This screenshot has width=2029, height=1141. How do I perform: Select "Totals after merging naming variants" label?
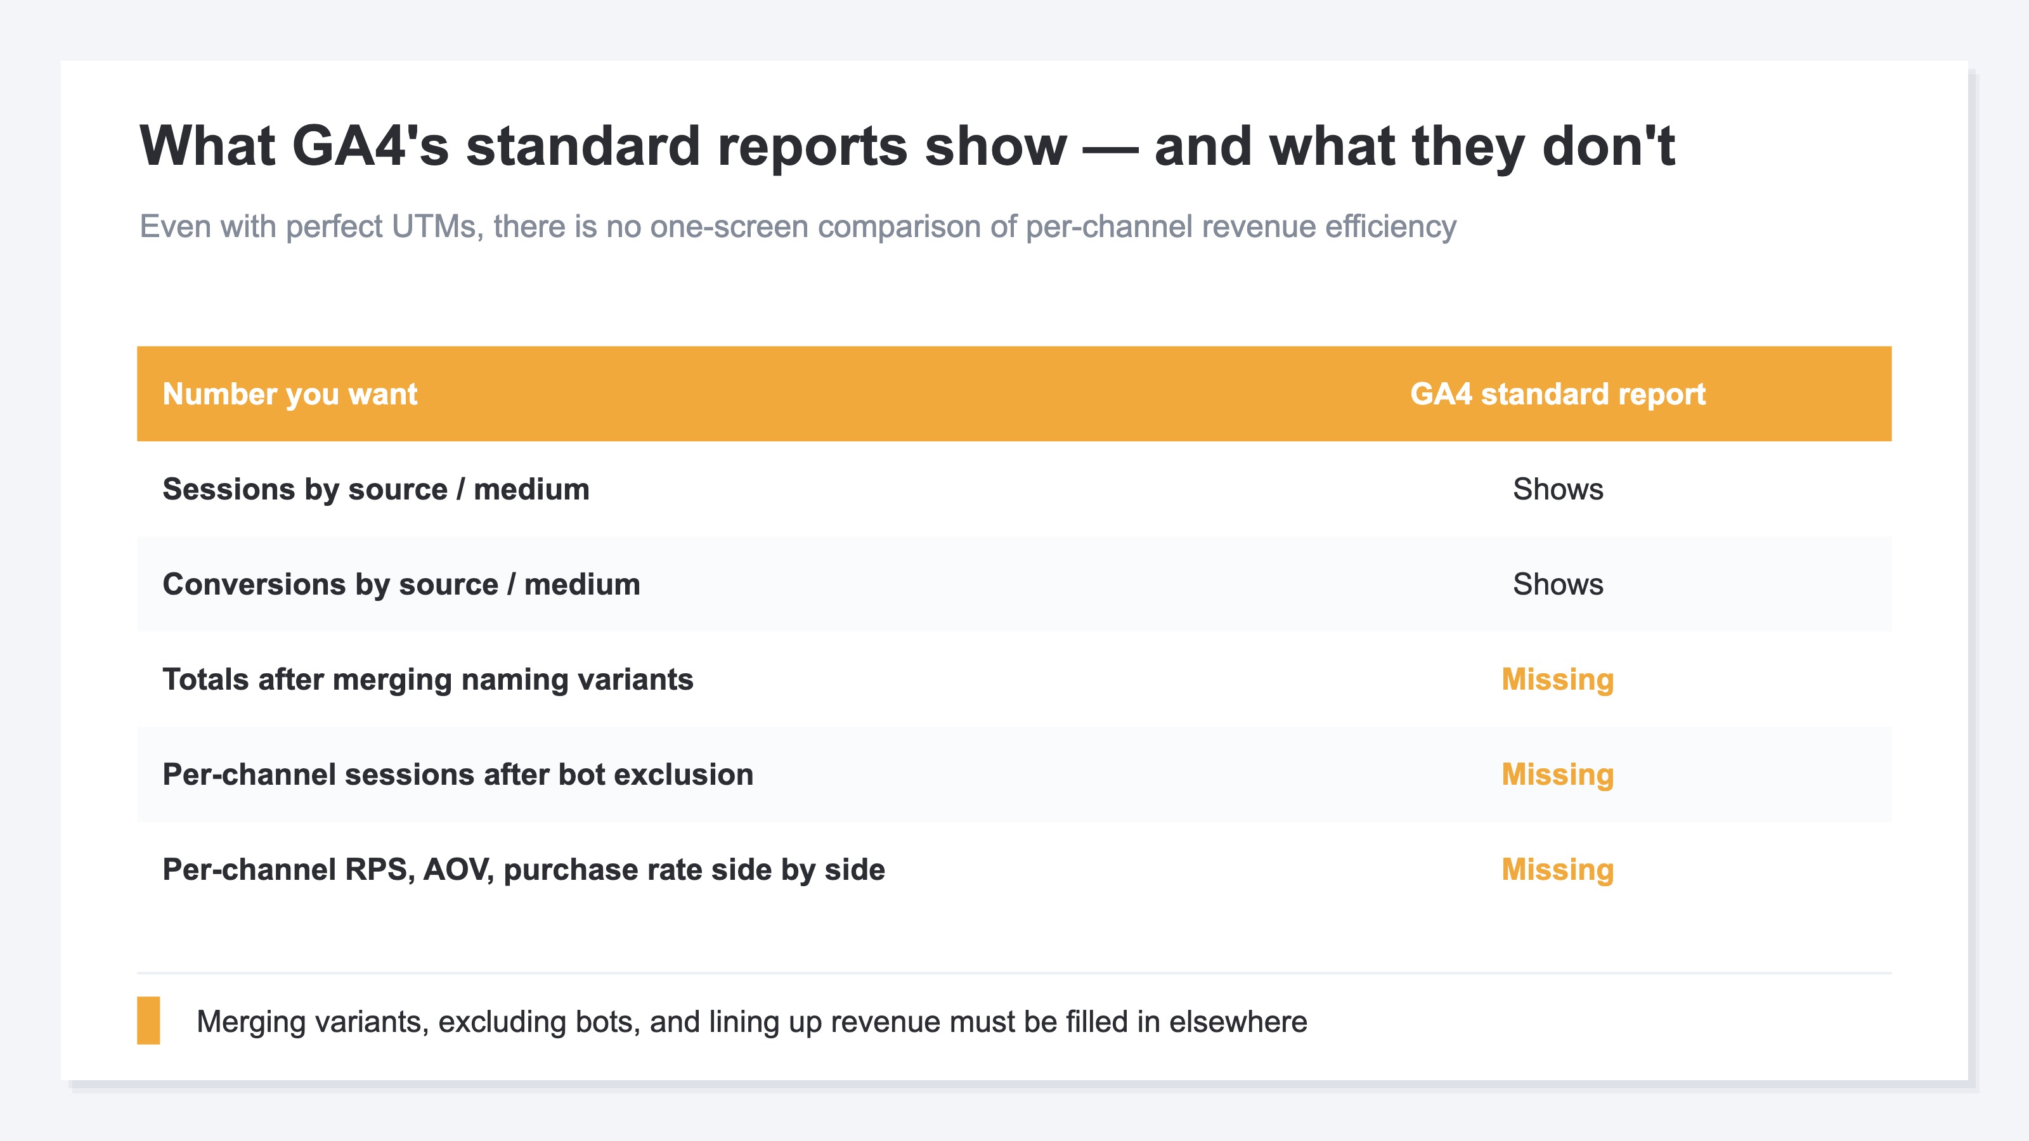(x=428, y=680)
